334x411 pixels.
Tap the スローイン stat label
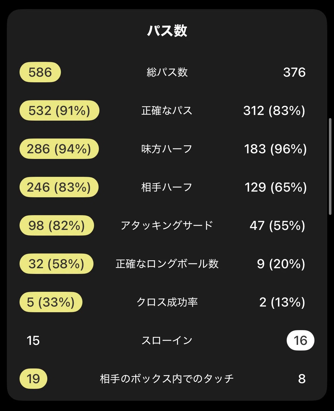click(167, 340)
